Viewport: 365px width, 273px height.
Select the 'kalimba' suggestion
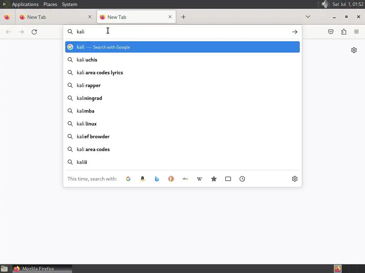pyautogui.click(x=182, y=111)
